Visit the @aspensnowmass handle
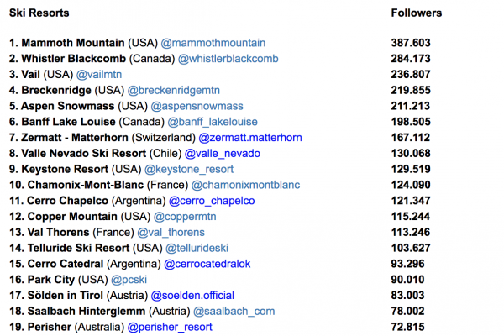 (x=196, y=106)
